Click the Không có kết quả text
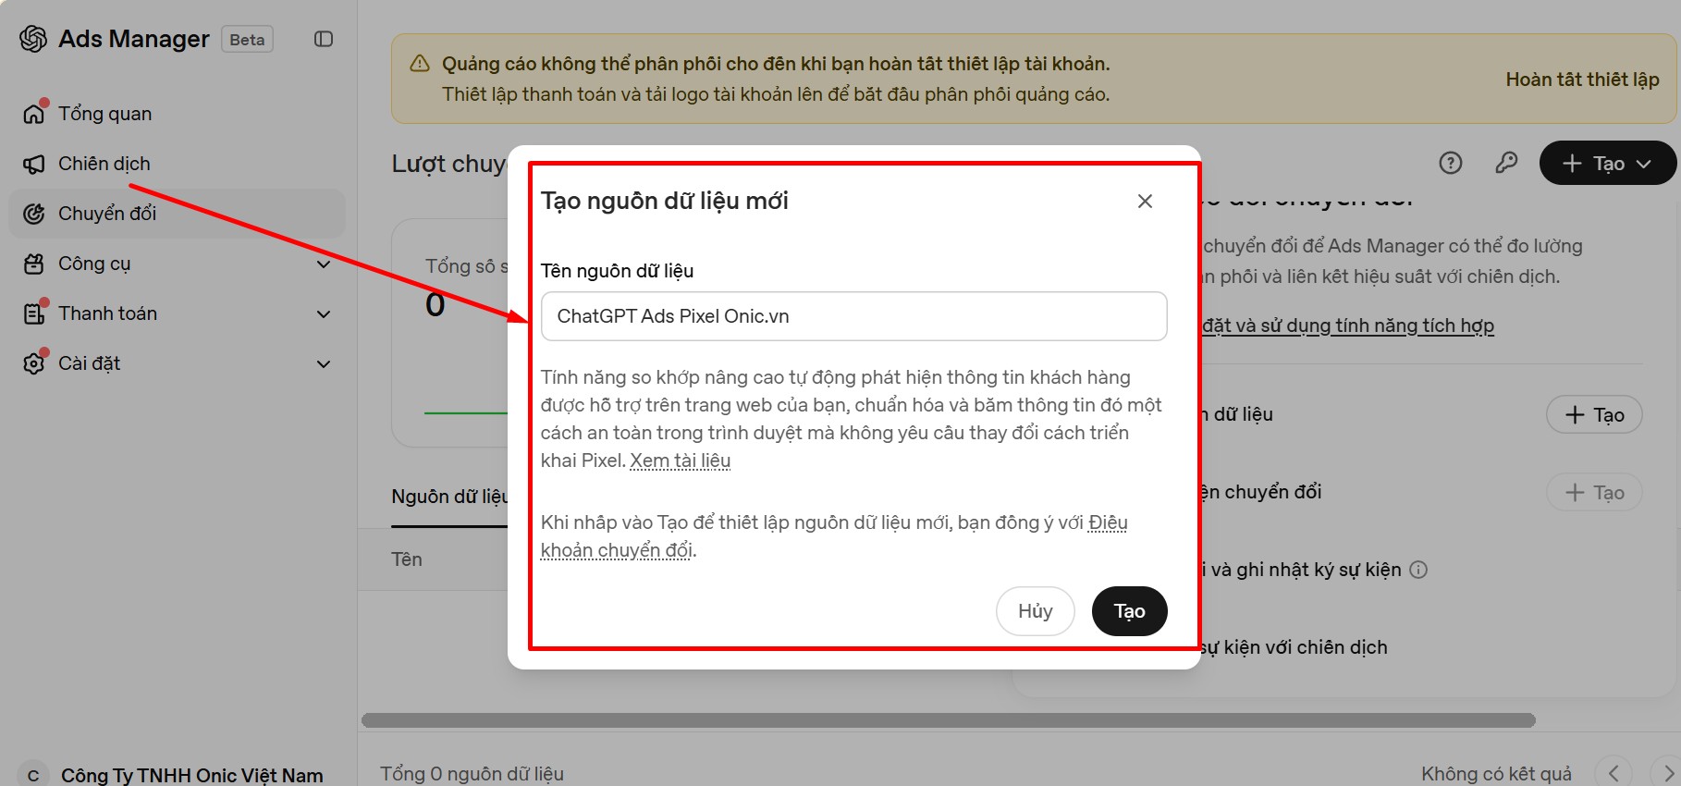Image resolution: width=1681 pixels, height=786 pixels. click(1496, 774)
